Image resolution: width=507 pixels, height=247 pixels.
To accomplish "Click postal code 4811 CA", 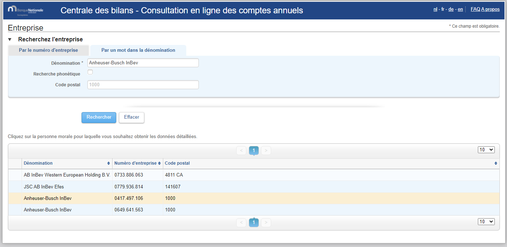I will pyautogui.click(x=174, y=175).
